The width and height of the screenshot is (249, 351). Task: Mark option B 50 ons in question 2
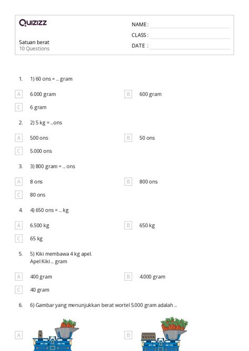pos(128,138)
